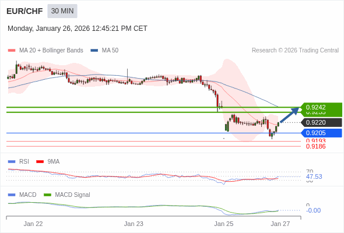Click the 0.9186 red support label
This screenshot has width=344, height=233.
click(315, 146)
